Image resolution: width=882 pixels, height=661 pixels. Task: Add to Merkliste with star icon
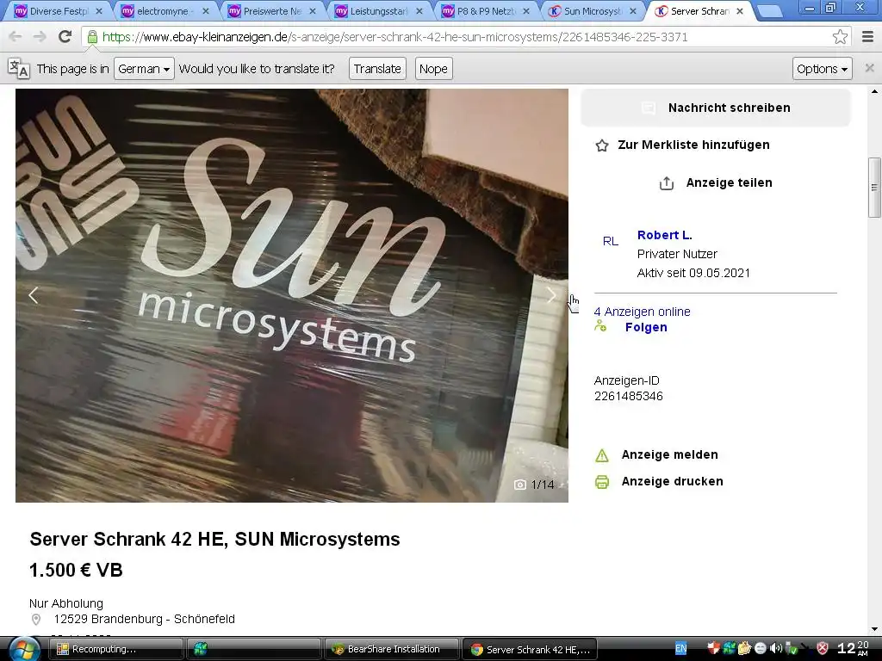pos(602,145)
